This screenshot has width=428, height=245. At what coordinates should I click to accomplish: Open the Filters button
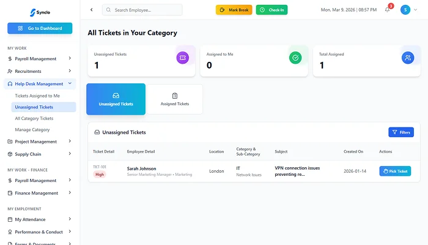point(401,132)
